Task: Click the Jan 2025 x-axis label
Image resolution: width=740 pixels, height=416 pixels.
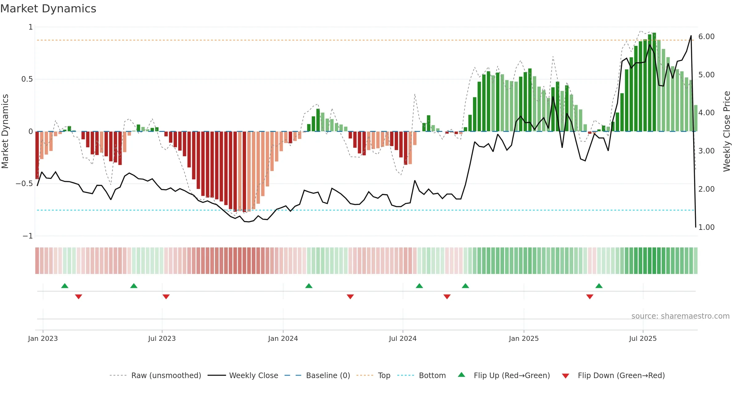Action: pyautogui.click(x=524, y=338)
